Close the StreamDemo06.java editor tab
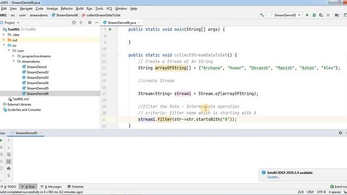 (139, 23)
